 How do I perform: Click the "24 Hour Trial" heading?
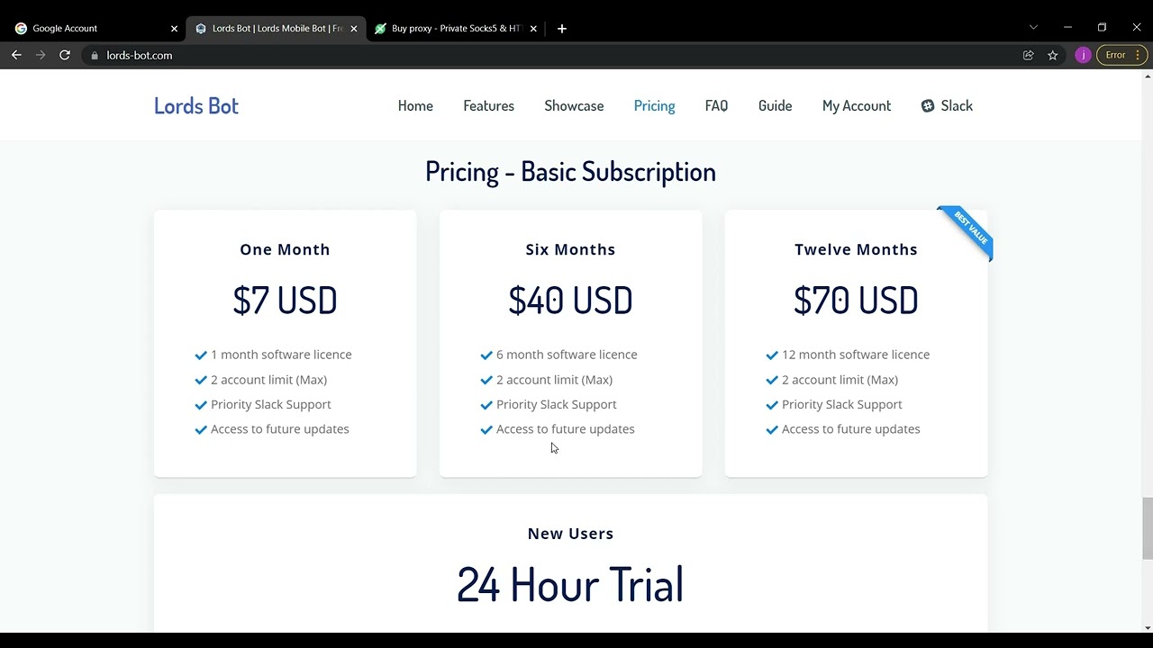click(570, 585)
